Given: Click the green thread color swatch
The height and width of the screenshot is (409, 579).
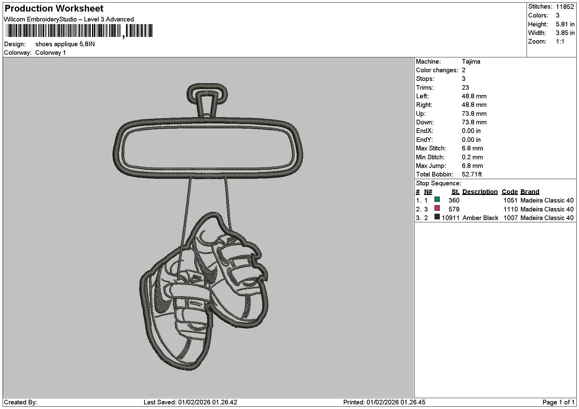Looking at the screenshot, I should tap(437, 199).
